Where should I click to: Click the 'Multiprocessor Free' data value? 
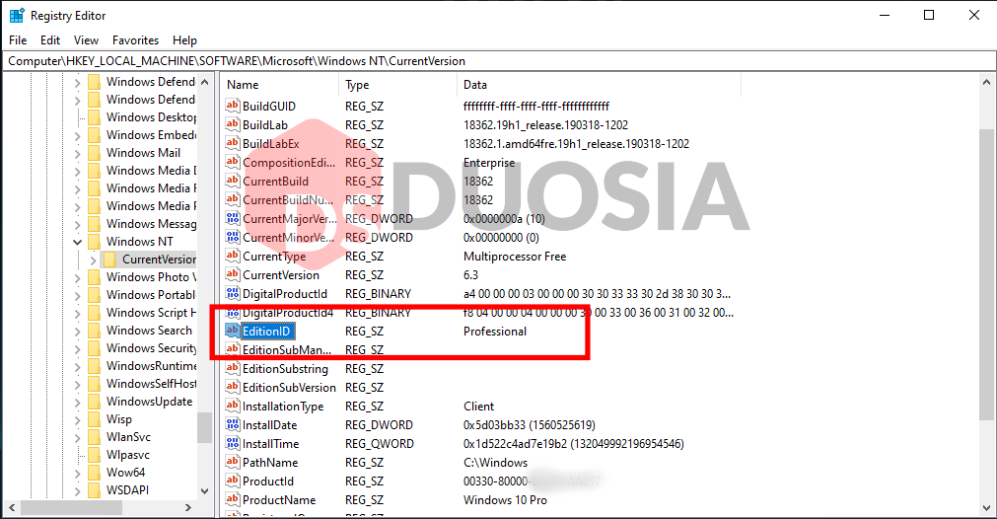(515, 256)
